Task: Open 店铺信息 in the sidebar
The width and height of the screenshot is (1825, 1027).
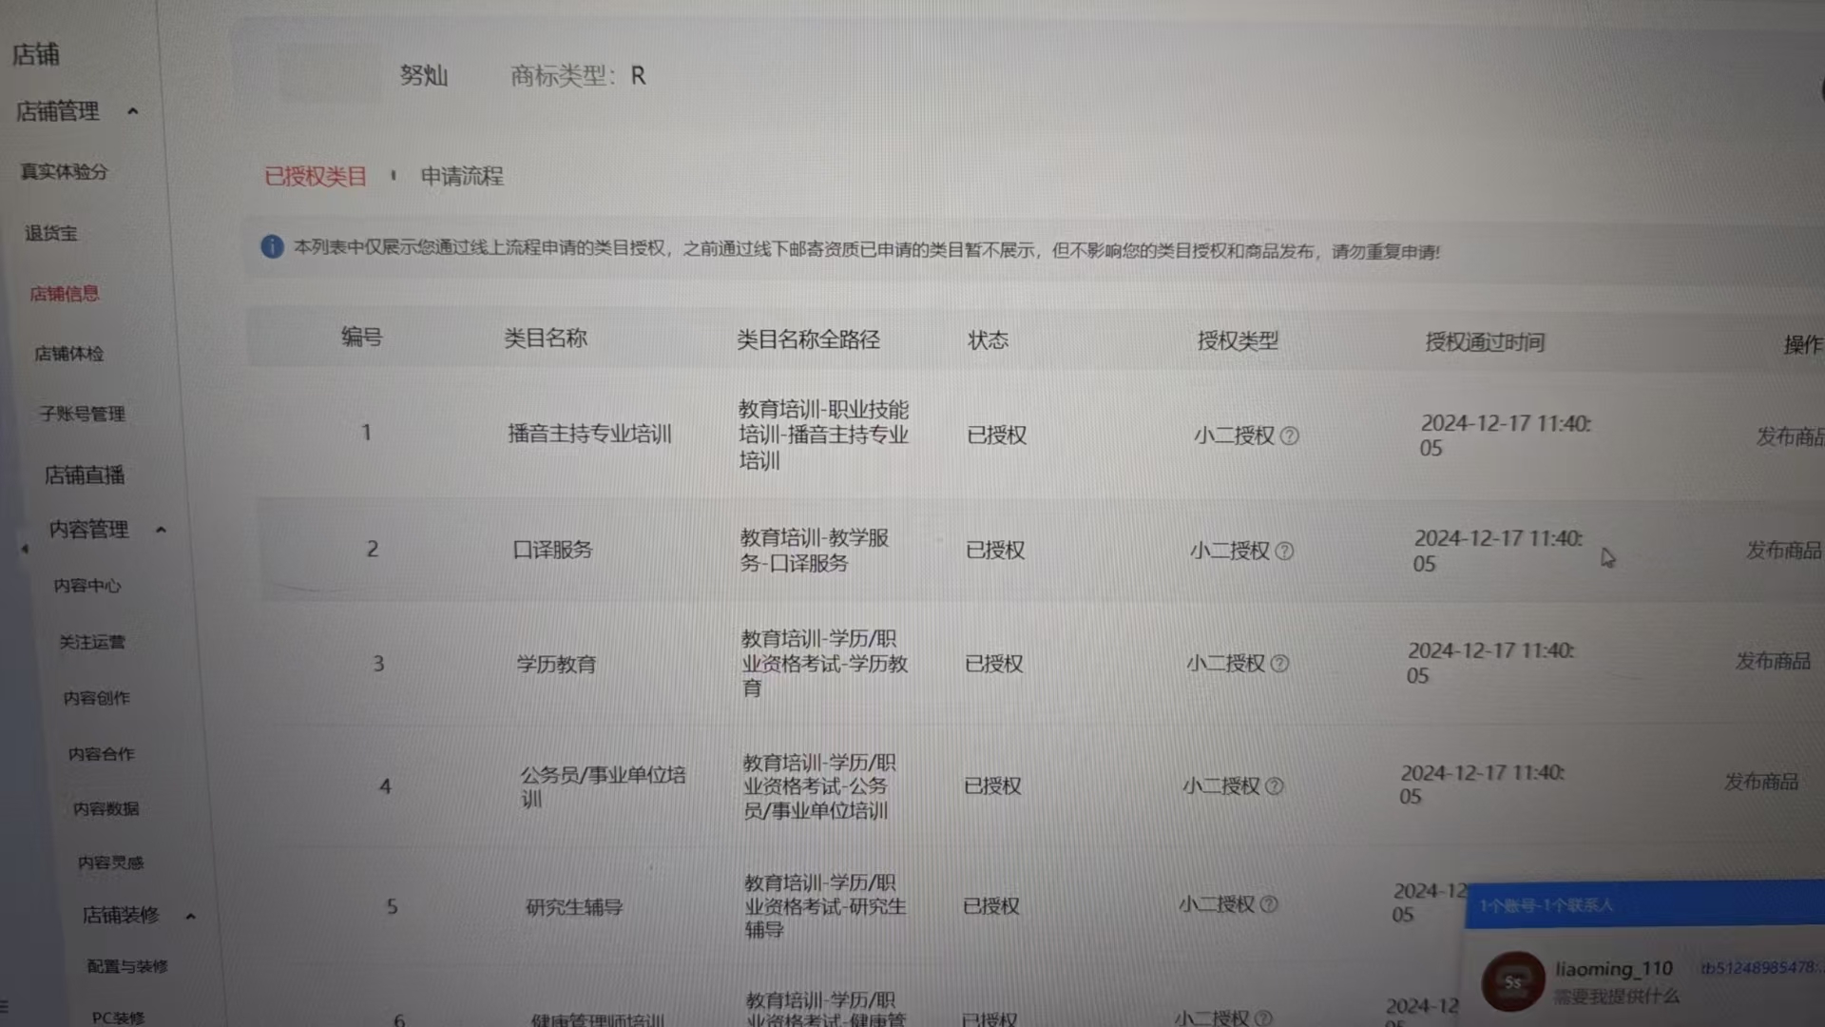Action: tap(64, 294)
